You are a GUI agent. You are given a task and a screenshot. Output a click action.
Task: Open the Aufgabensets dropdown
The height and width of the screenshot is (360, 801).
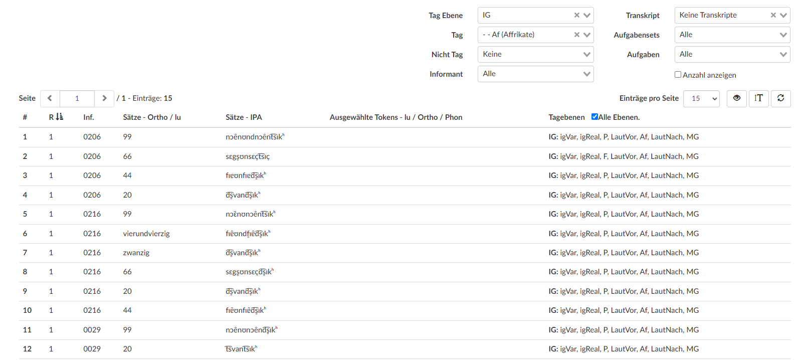[x=732, y=35]
